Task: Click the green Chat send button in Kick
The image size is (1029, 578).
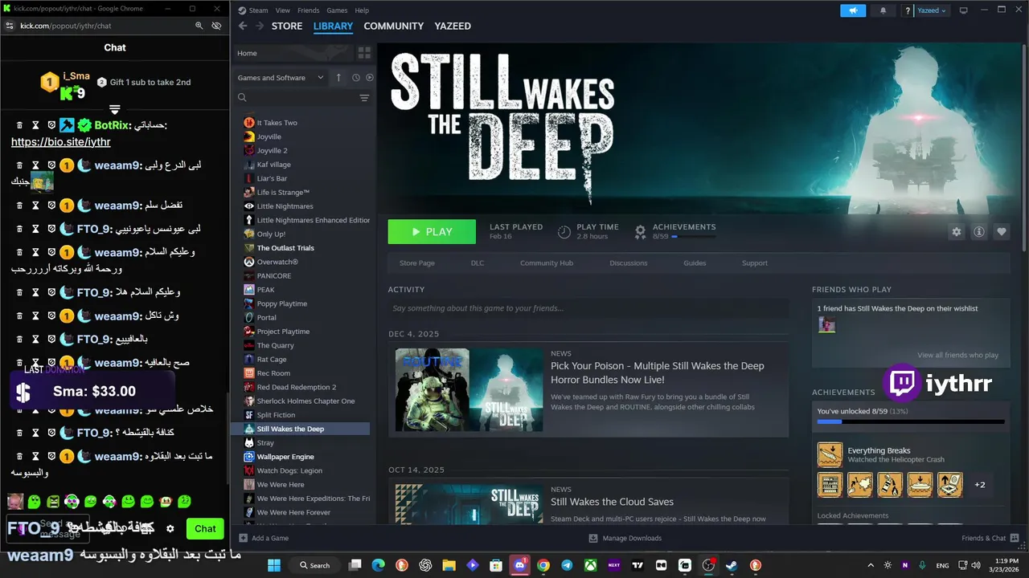Action: click(x=205, y=528)
